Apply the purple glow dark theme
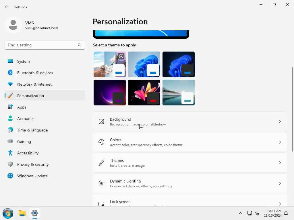 109,93
